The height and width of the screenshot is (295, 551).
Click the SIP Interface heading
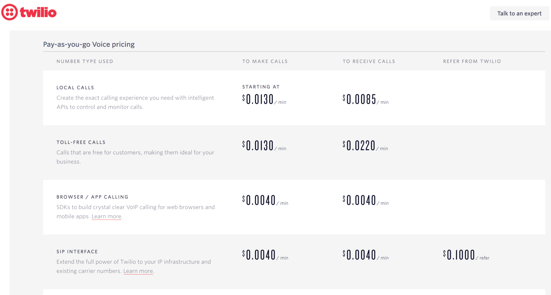point(77,252)
